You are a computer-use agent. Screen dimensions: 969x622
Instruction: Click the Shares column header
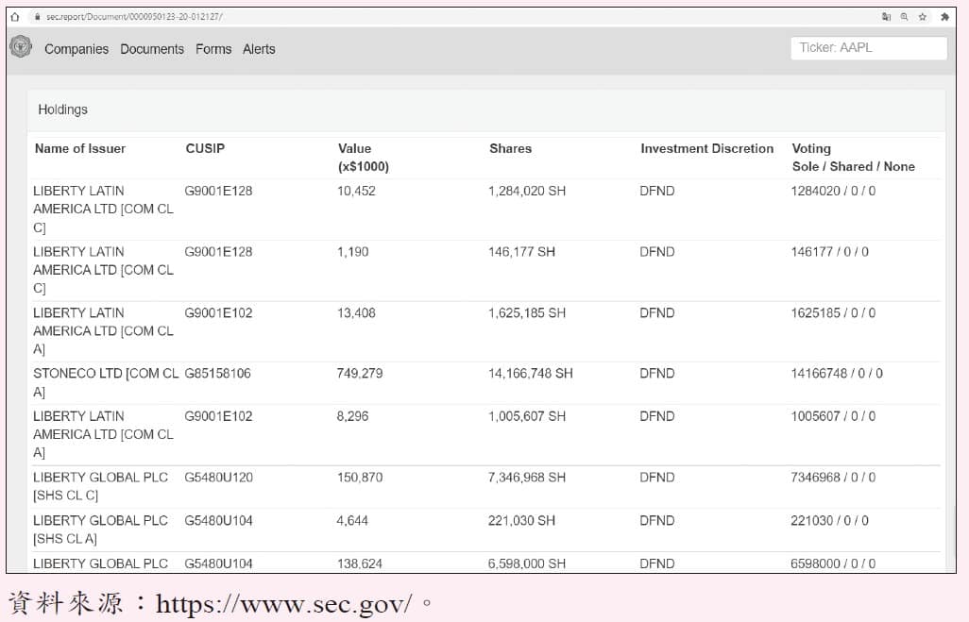click(510, 148)
